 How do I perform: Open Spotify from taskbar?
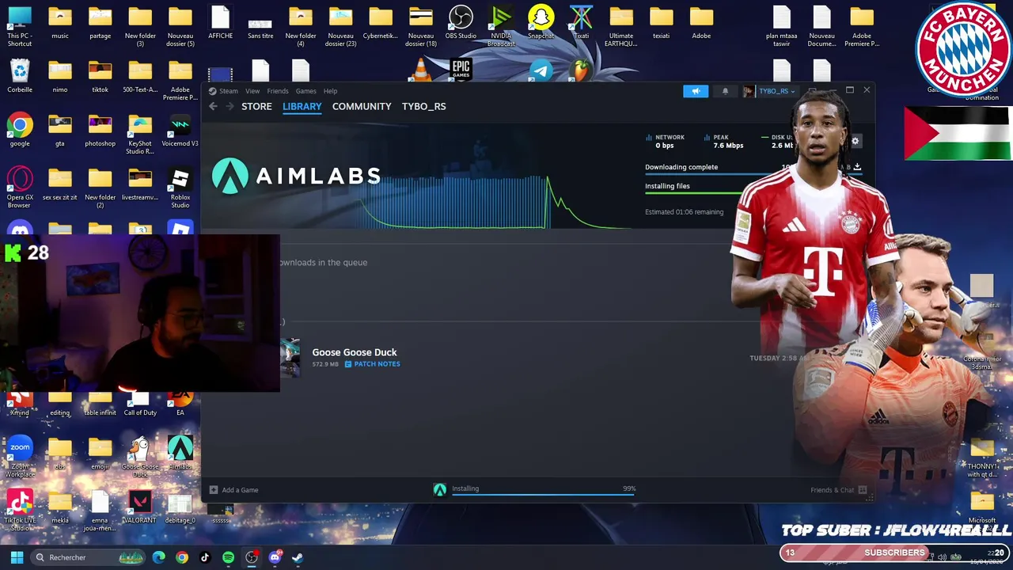(x=228, y=557)
